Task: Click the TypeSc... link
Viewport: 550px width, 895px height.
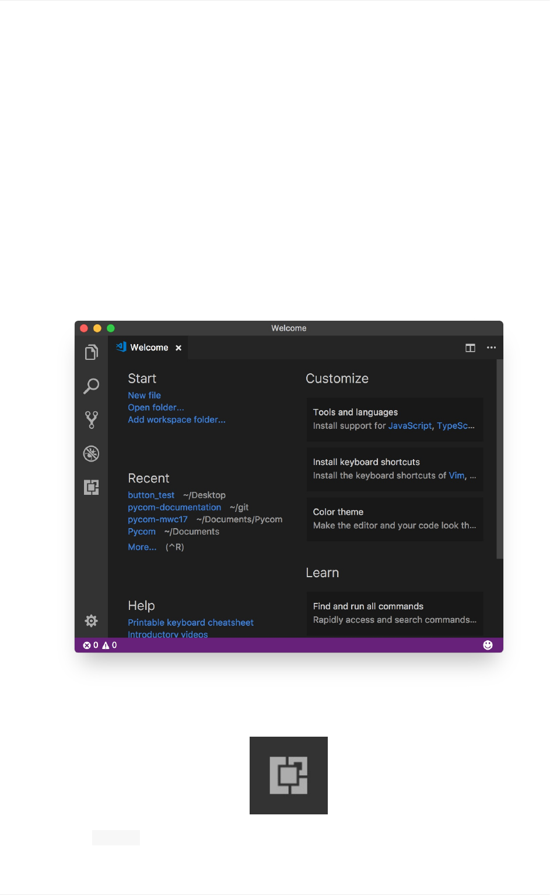Action: 456,426
